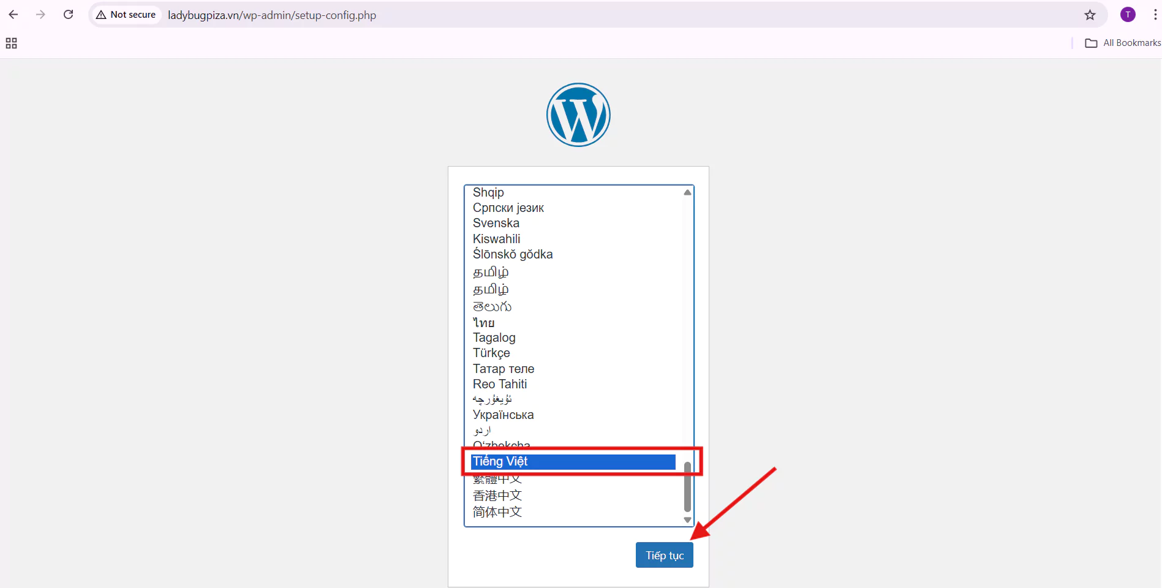Select 简体中文 language option
Image resolution: width=1162 pixels, height=588 pixels.
tap(573, 511)
